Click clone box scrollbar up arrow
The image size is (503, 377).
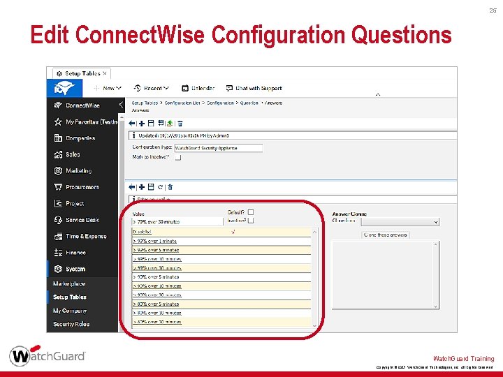click(436, 244)
